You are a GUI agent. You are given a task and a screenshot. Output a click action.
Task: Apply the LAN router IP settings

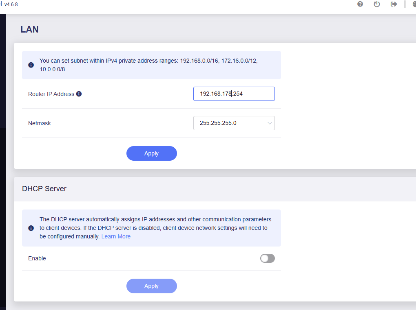(x=151, y=153)
